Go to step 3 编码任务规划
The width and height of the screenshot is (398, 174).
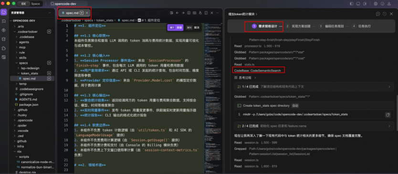click(x=332, y=26)
